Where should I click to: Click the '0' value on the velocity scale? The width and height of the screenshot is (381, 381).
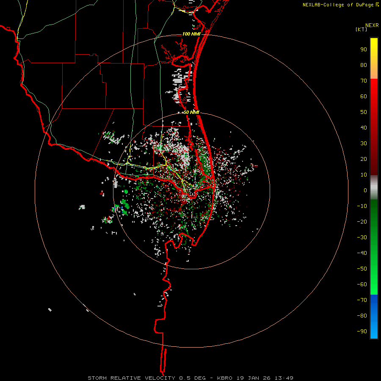[365, 190]
